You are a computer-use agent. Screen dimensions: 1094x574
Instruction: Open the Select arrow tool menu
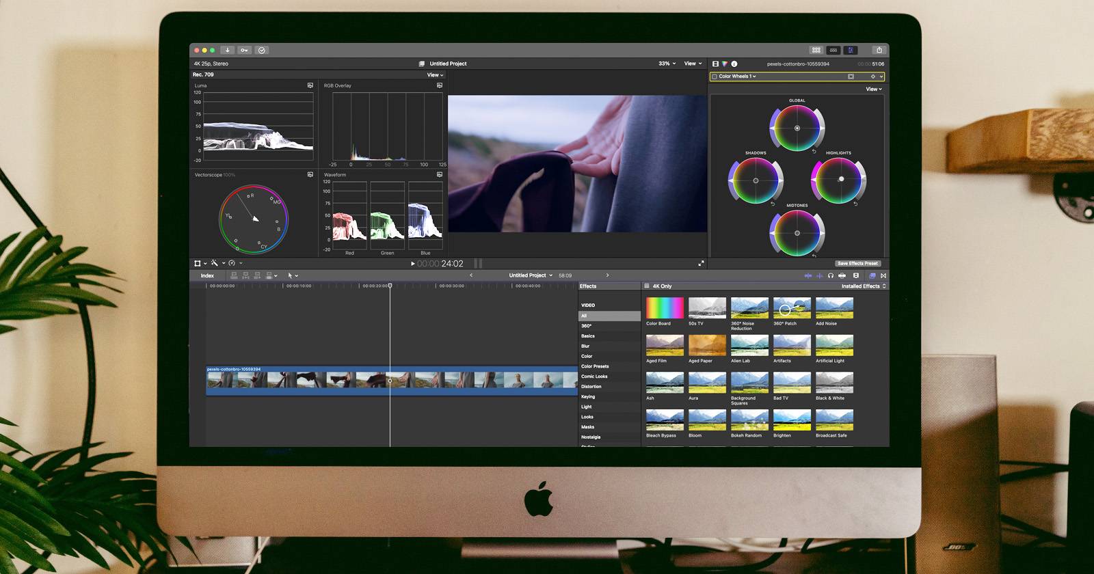click(293, 275)
